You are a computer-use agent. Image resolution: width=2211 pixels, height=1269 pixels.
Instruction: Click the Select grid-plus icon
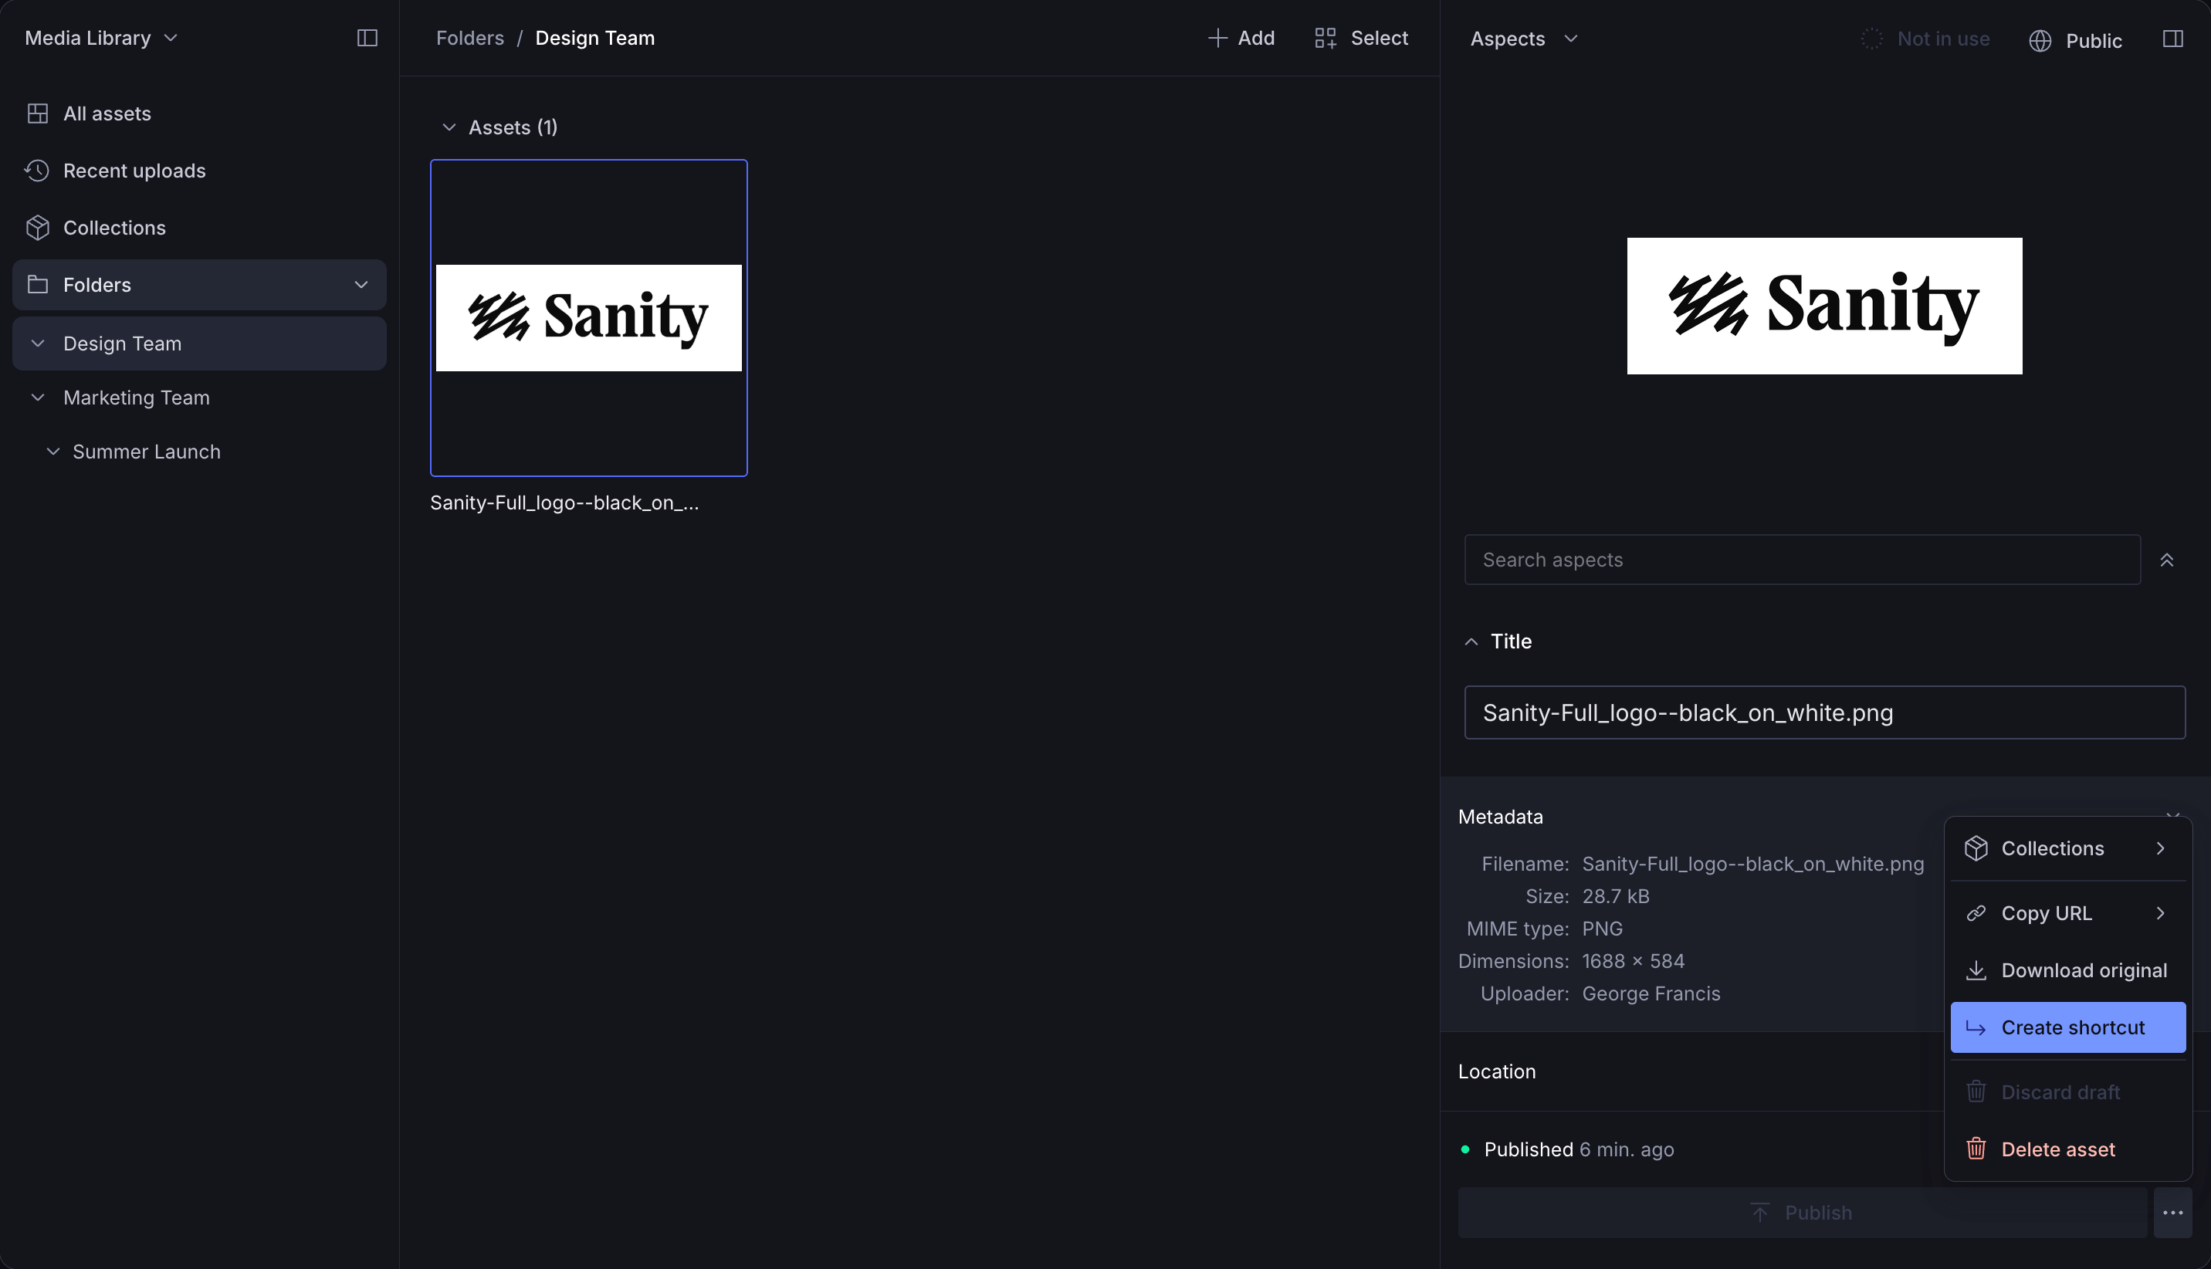click(x=1326, y=39)
